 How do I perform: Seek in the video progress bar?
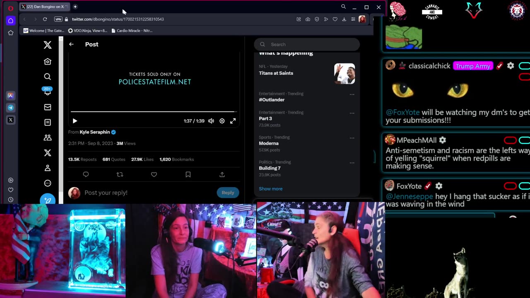tap(154, 112)
